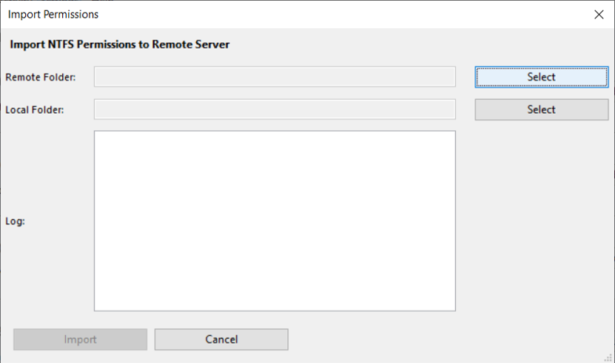Click the "Remote Folder:" label
The height and width of the screenshot is (363, 615).
point(40,77)
